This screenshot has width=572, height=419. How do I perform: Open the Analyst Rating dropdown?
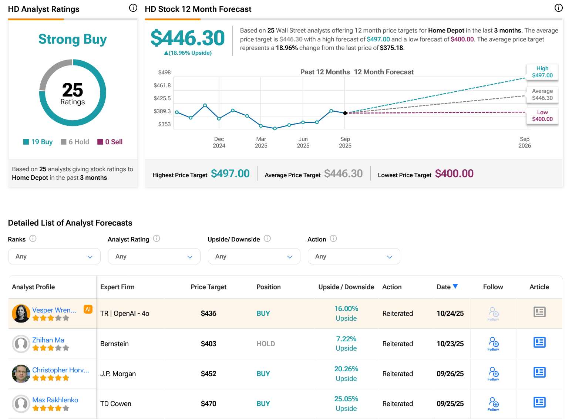(x=154, y=256)
